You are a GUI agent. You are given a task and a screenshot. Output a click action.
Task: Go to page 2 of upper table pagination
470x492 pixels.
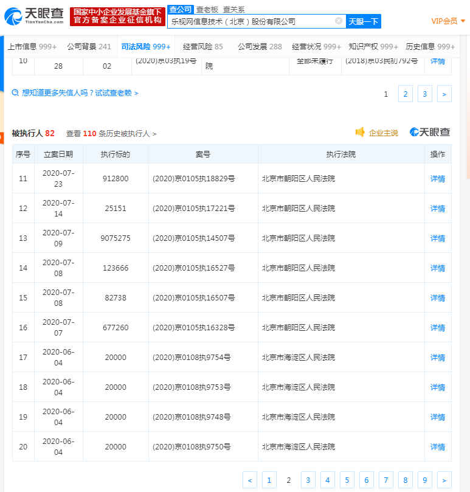tap(406, 94)
